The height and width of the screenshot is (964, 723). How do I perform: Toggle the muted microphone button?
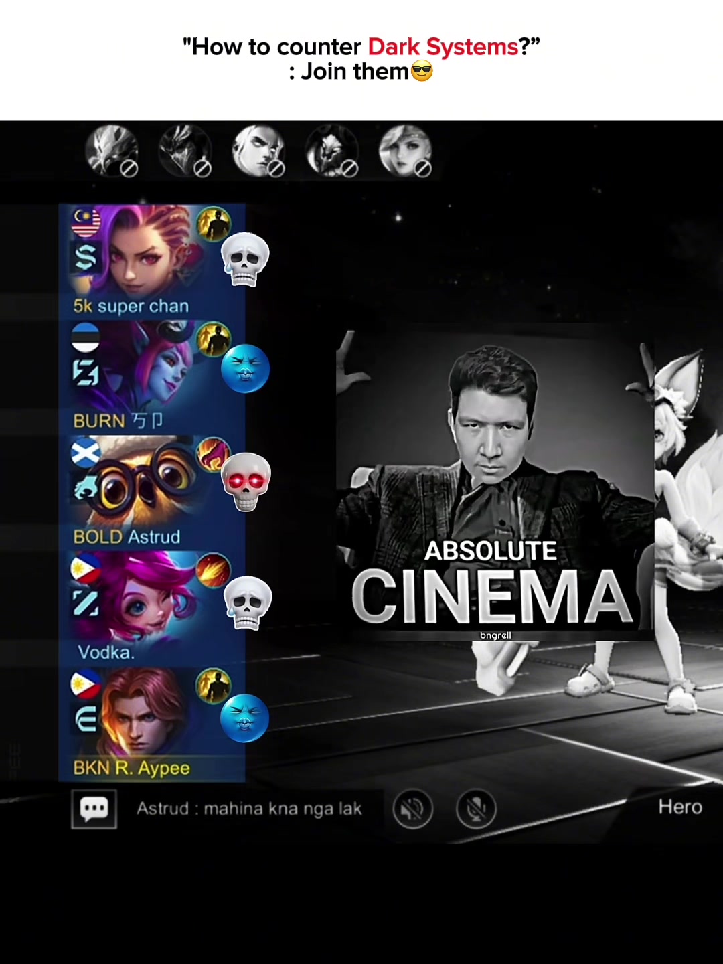tap(476, 809)
